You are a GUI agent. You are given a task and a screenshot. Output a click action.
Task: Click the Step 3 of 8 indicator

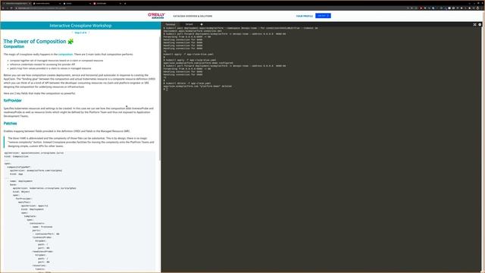(81, 33)
